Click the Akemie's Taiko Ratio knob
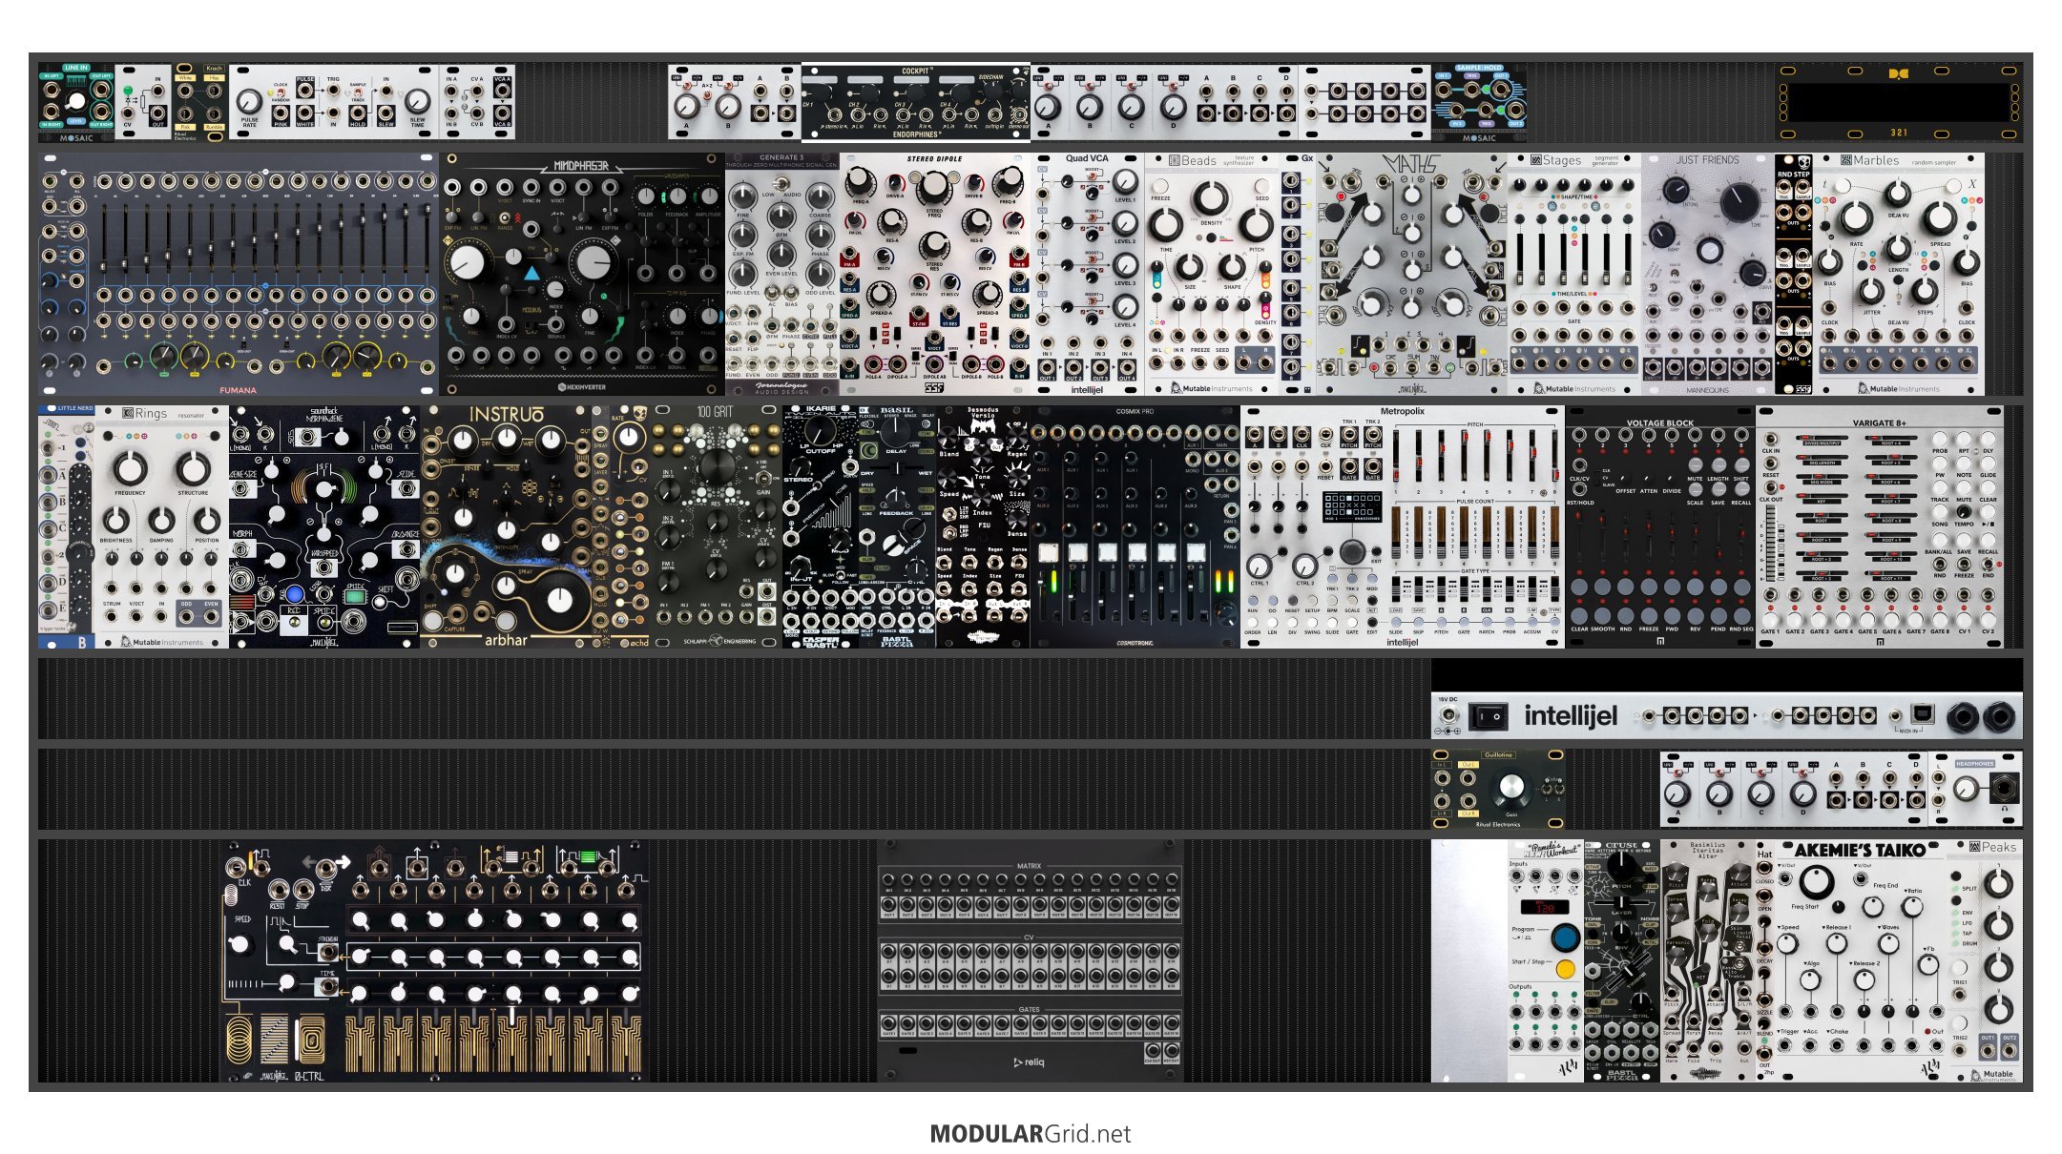This screenshot has height=1154, width=2062. pyautogui.click(x=1912, y=907)
